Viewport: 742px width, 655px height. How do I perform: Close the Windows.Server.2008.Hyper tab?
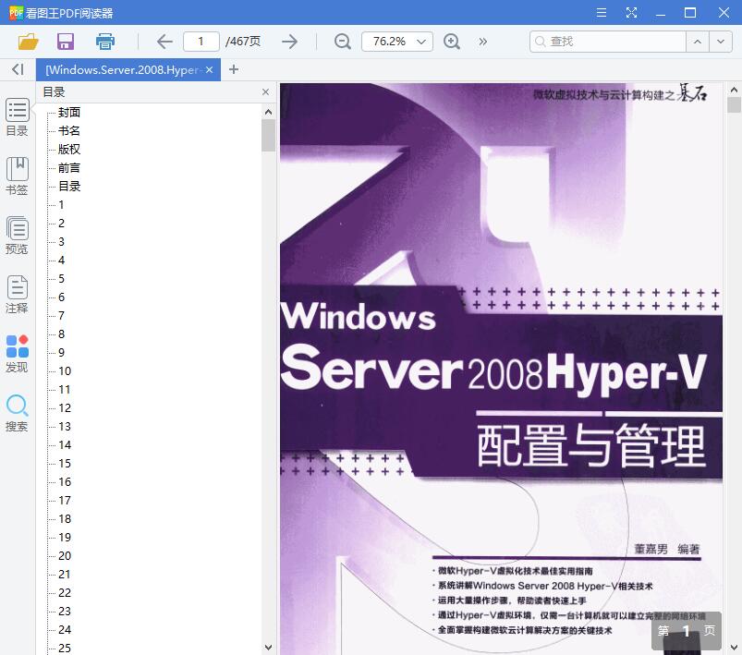(x=209, y=70)
